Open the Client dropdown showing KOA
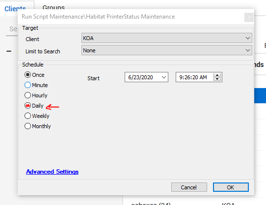The height and width of the screenshot is (205, 266). pos(167,38)
